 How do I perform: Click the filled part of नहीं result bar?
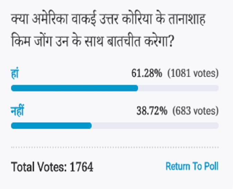pyautogui.click(x=51, y=126)
